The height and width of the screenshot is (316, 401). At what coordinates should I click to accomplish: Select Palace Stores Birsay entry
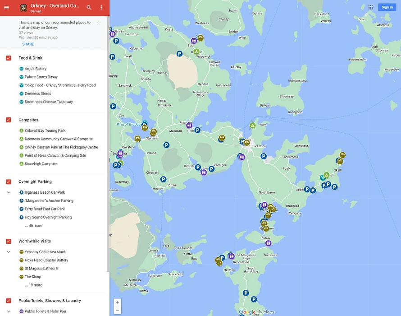(41, 77)
